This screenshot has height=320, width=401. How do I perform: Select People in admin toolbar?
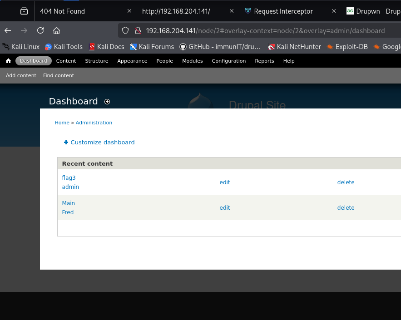tap(164, 61)
